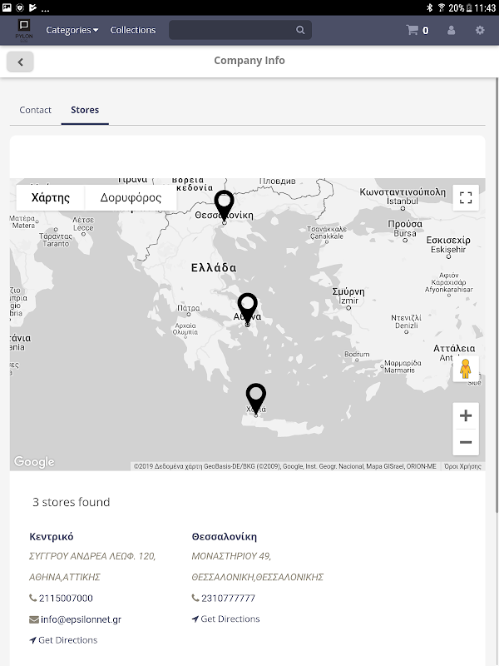The height and width of the screenshot is (666, 499).
Task: Focus the header search field
Action: (x=233, y=30)
